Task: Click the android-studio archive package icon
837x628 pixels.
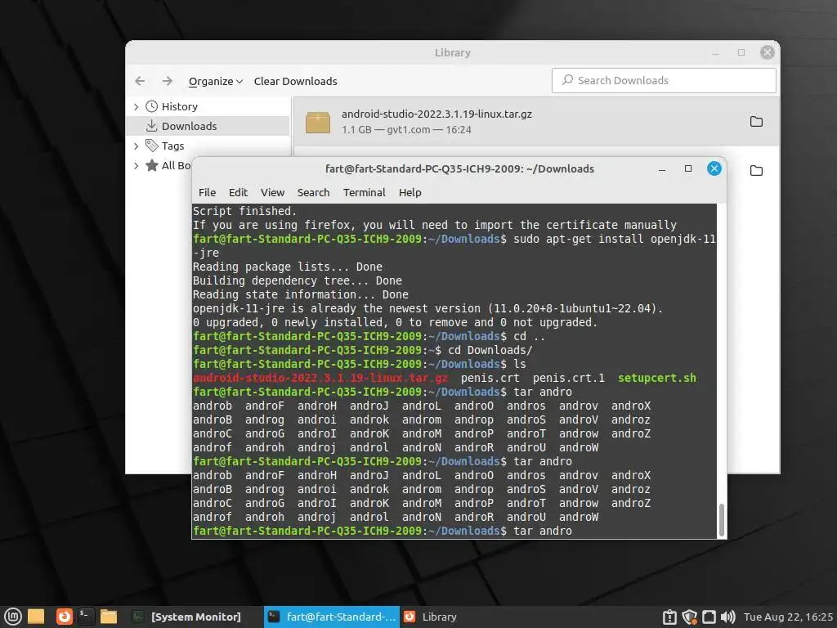Action: click(x=318, y=123)
